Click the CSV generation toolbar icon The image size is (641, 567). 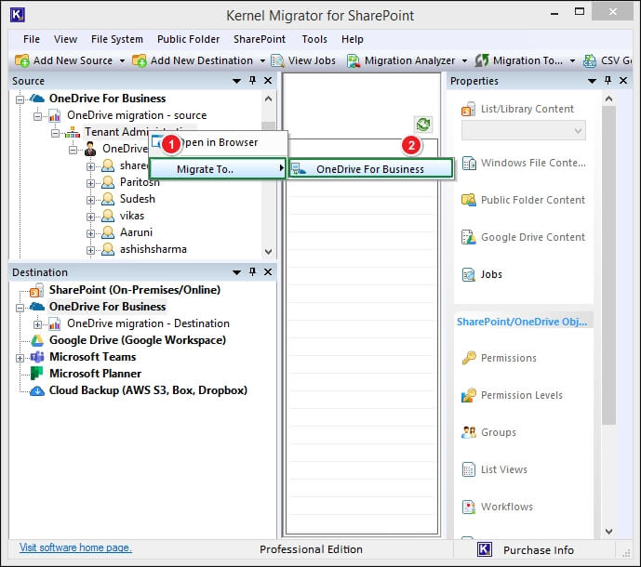click(590, 60)
